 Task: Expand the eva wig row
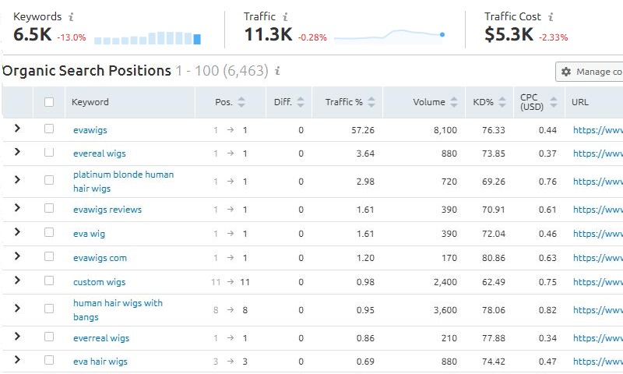[x=17, y=231]
